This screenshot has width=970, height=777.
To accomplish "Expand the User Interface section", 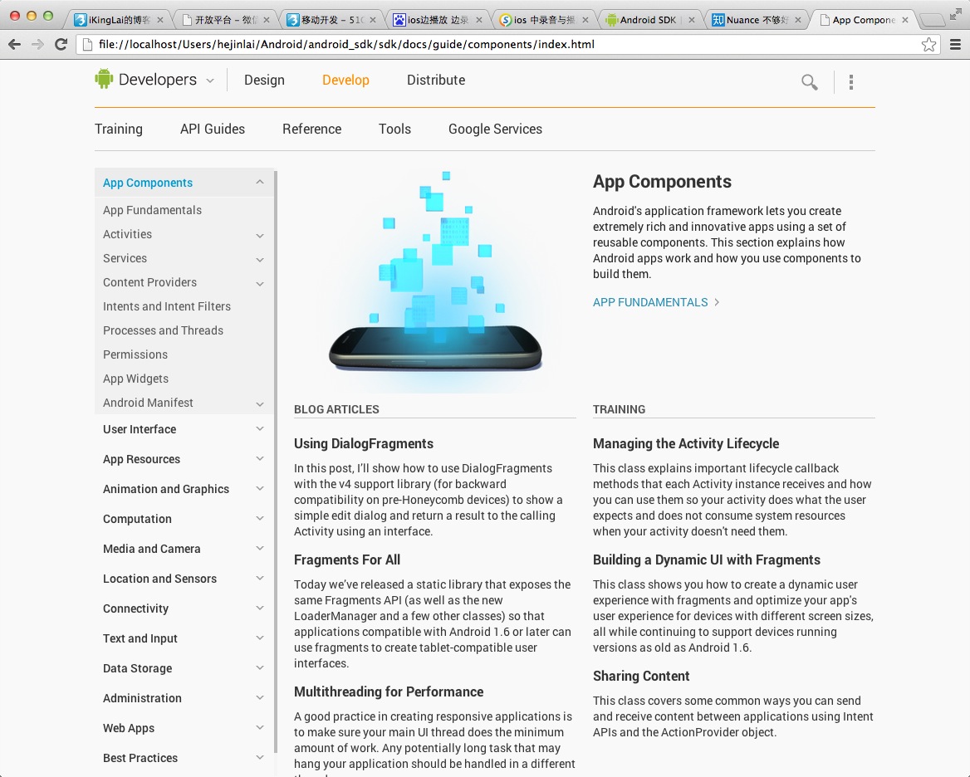I will (x=260, y=429).
